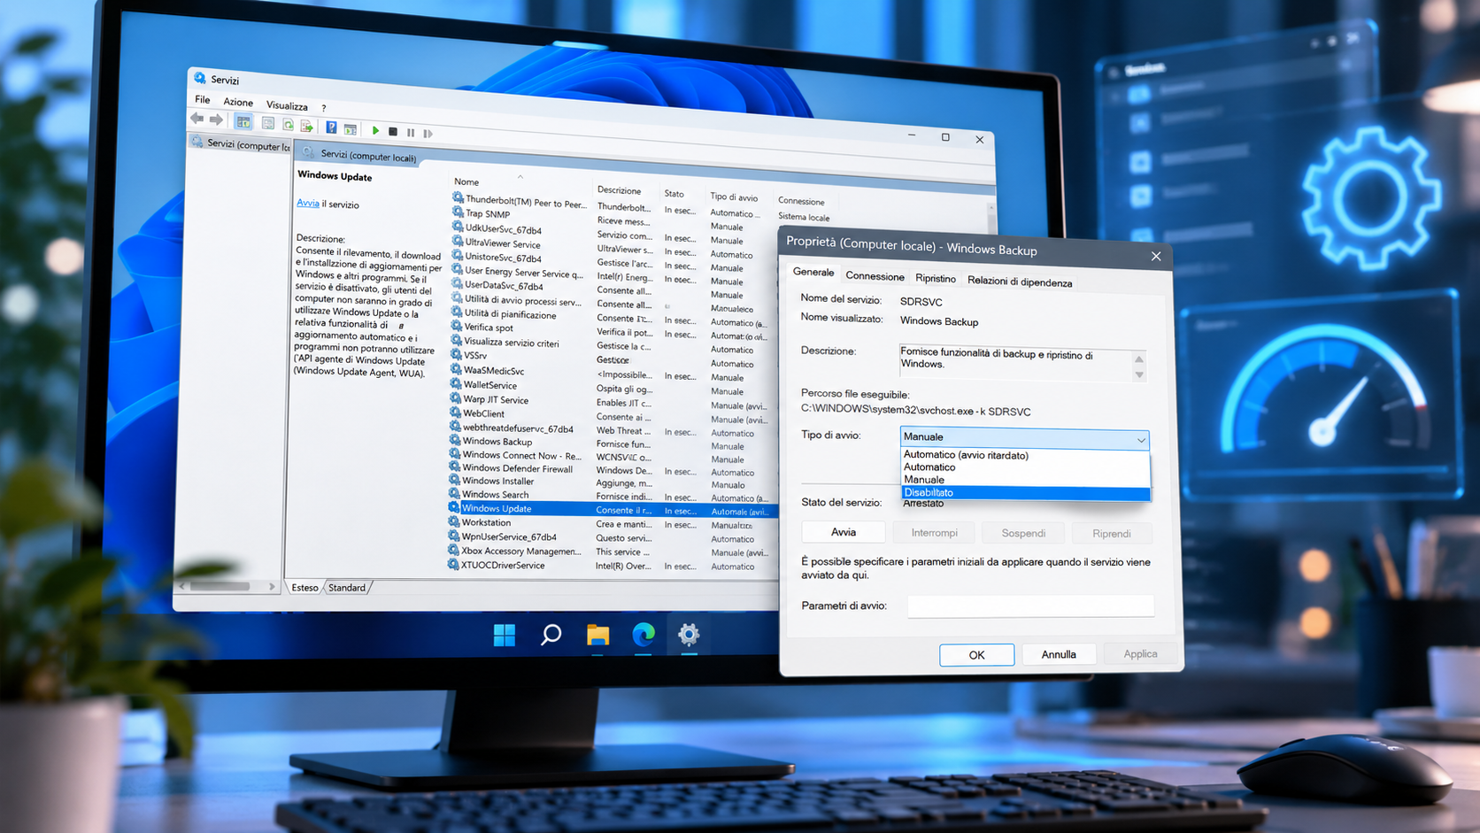The image size is (1480, 833).
Task: Open the Settings gear on the taskbar
Action: tap(689, 634)
